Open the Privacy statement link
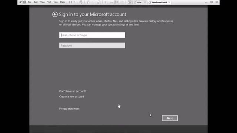 (x=69, y=109)
